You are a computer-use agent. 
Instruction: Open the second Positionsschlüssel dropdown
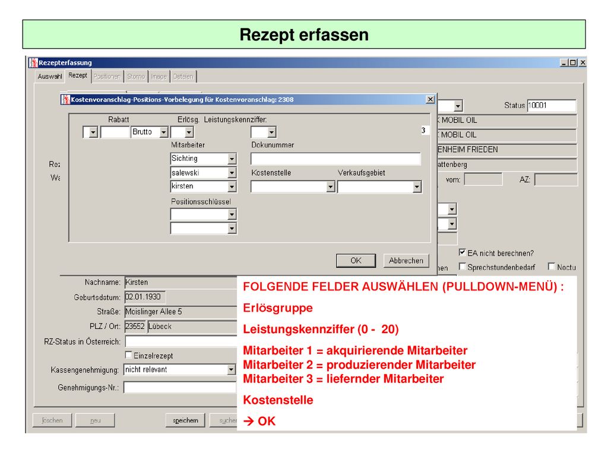[232, 229]
